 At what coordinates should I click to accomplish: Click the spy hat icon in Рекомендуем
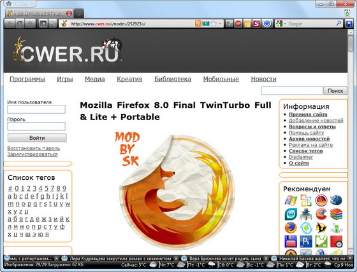tap(306, 214)
